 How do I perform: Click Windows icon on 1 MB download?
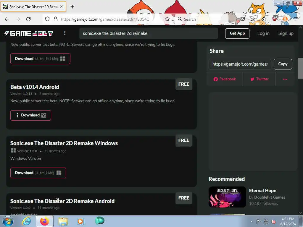point(59,173)
